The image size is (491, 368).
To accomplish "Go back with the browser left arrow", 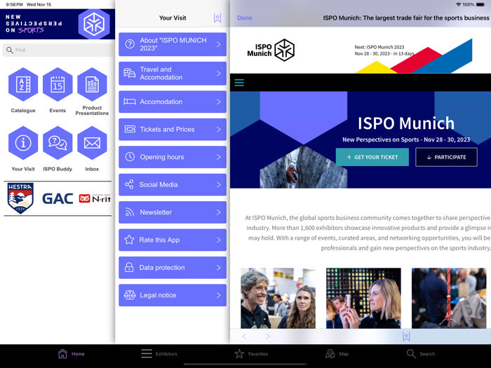I will [x=244, y=336].
